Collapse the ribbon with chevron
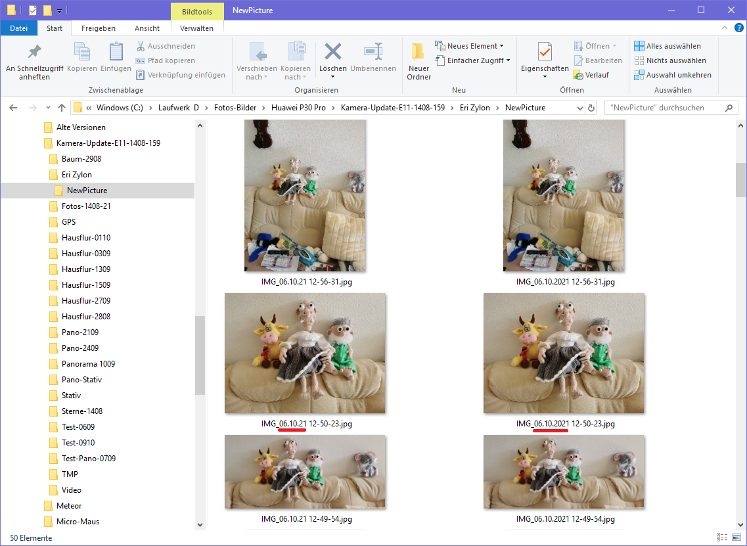This screenshot has width=747, height=546. point(725,28)
